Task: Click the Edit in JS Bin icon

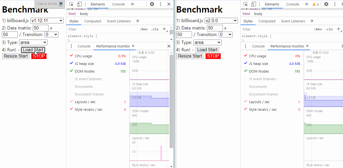Action: 61,4
